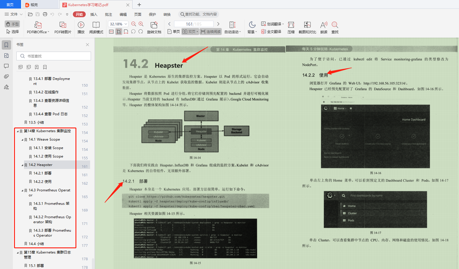Image resolution: width=459 pixels, height=269 pixels.
Task: Click the fit-width view icon
Action: [x=126, y=32]
